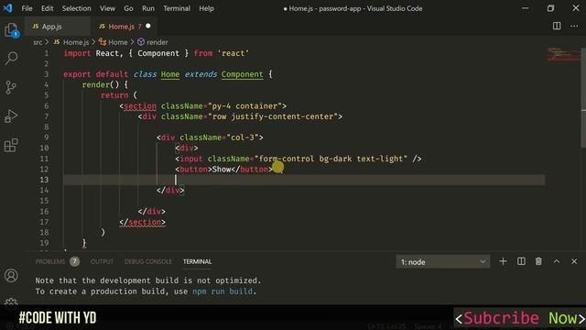Click line number 13 in the gutter
Viewport: 586px width, 330px height.
tap(44, 180)
